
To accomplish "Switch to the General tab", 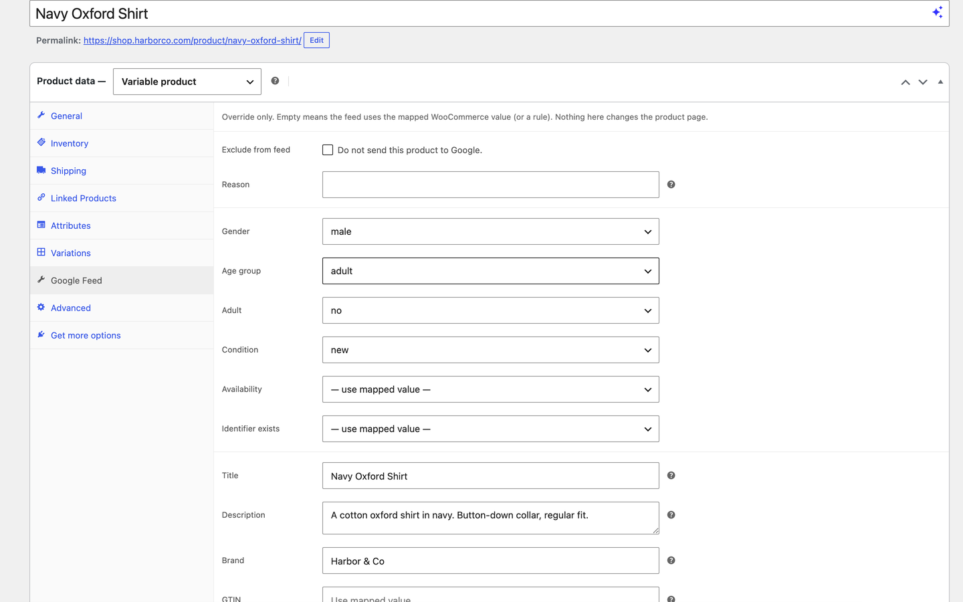I will [x=122, y=116].
